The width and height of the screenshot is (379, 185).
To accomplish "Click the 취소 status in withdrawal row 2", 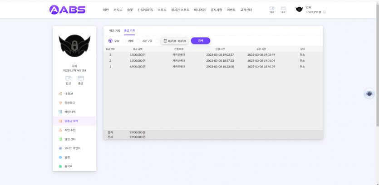I will (302, 61).
